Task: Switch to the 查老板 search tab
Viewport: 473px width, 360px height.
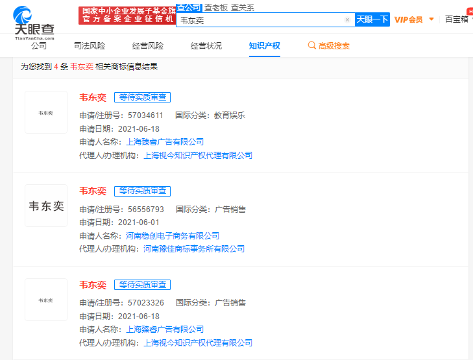Action: (x=216, y=8)
